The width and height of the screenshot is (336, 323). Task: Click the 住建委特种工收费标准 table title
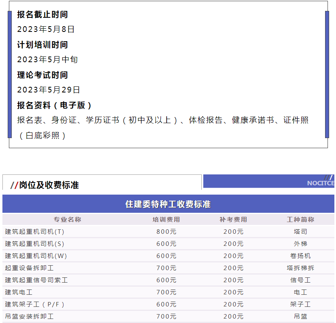(168, 204)
